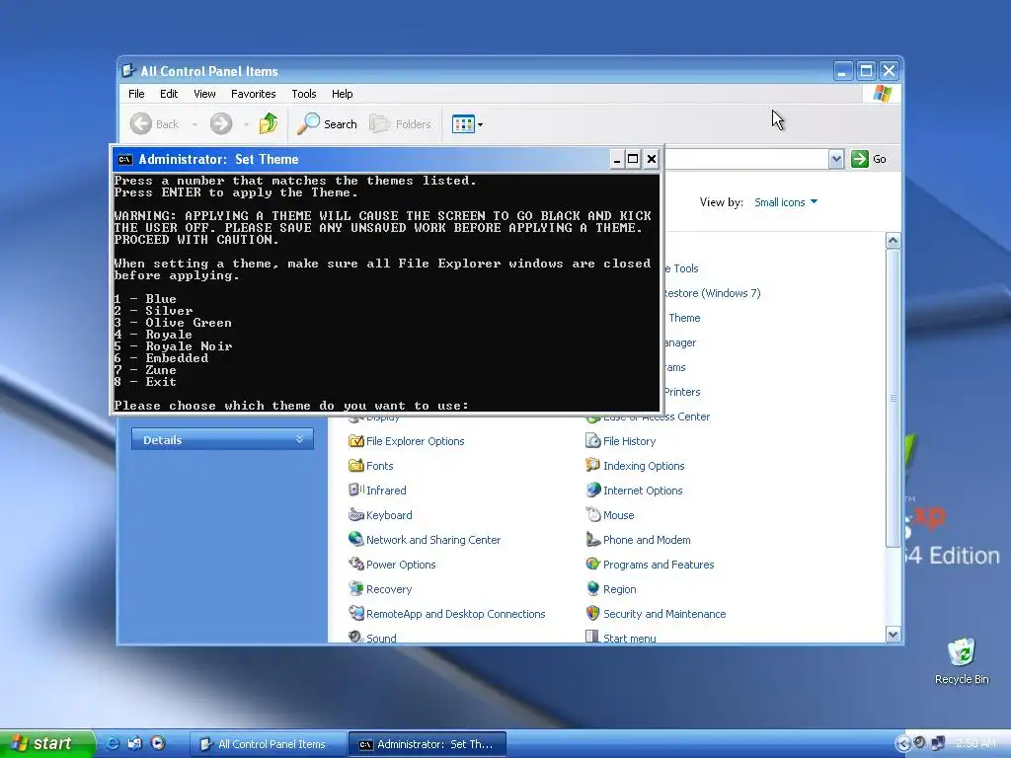Click the Set Theme console system menu icon

(x=125, y=159)
